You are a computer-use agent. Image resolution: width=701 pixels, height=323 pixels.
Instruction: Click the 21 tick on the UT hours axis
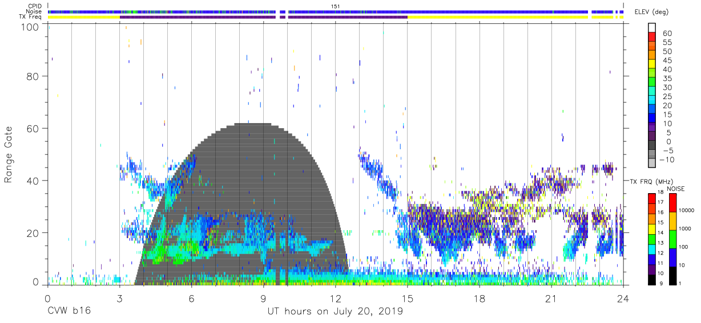click(x=551, y=299)
